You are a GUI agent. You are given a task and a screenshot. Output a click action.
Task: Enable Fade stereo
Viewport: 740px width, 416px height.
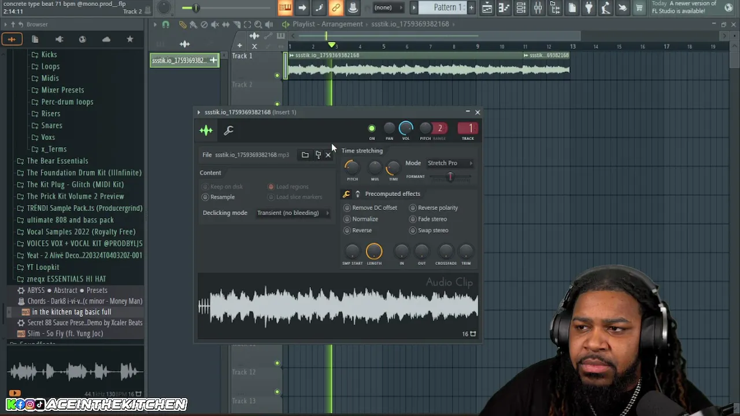[x=428, y=220]
